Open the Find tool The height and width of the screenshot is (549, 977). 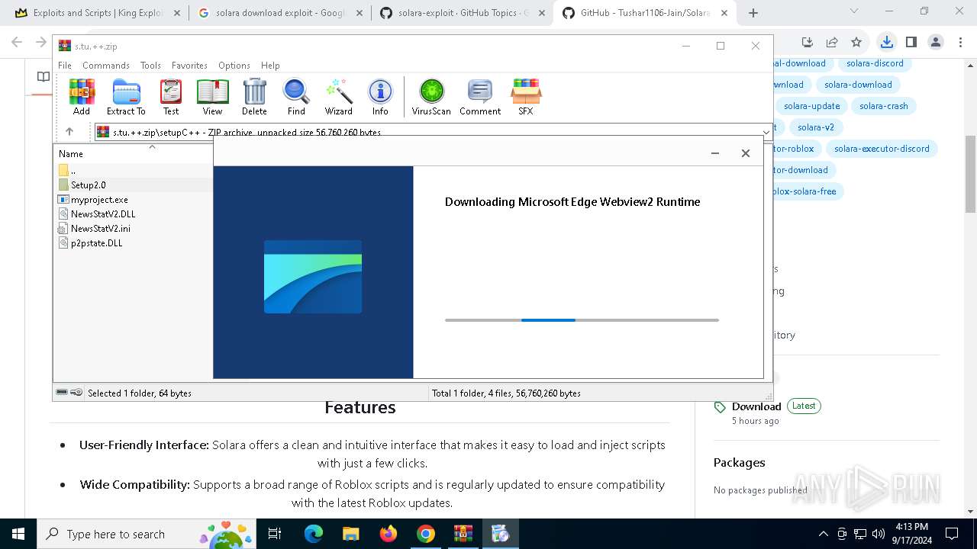point(296,97)
